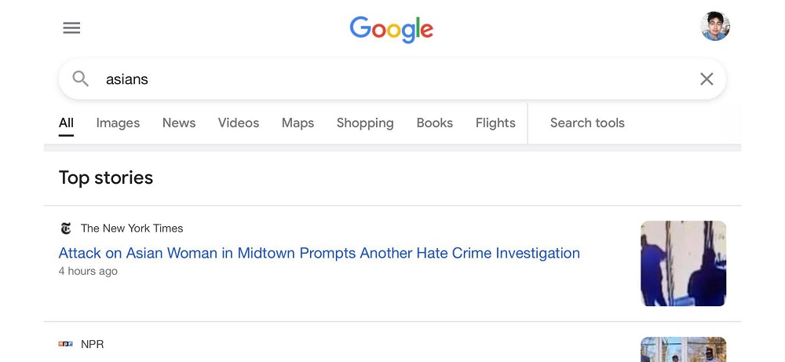Switch to the Images tab
This screenshot has height=362, width=785.
119,123
